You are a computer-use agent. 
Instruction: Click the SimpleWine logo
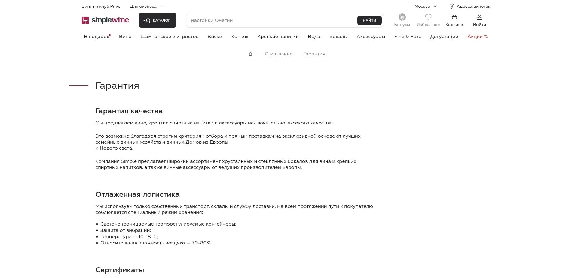[x=105, y=20]
